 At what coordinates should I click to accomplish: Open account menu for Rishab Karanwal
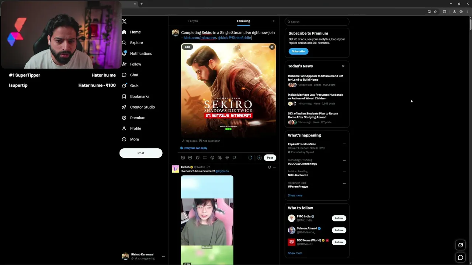pyautogui.click(x=143, y=256)
